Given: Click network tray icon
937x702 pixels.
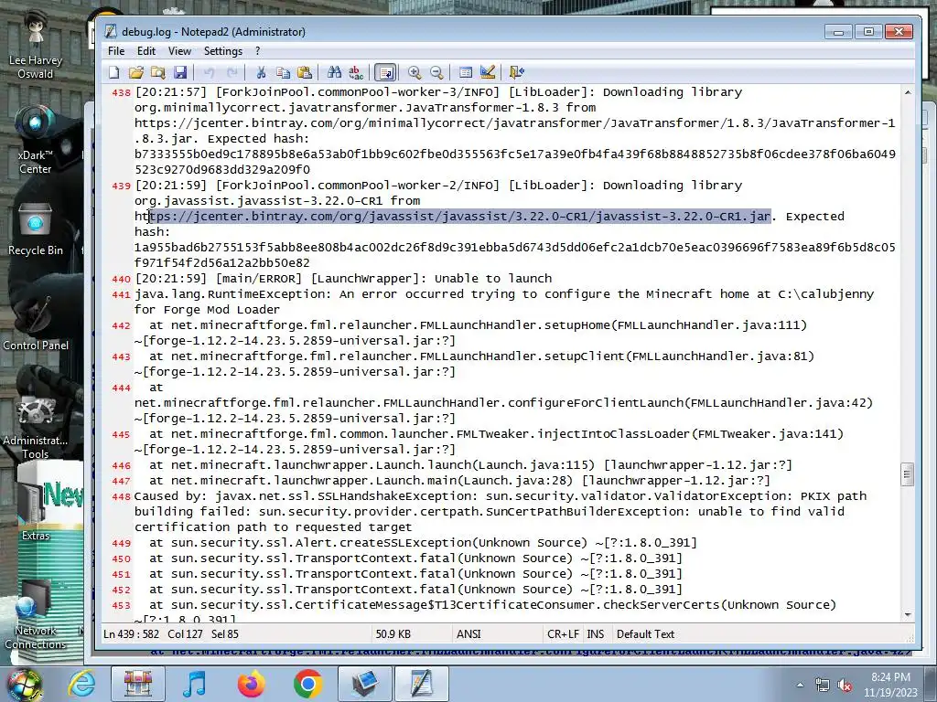Looking at the screenshot, I should pos(823,685).
